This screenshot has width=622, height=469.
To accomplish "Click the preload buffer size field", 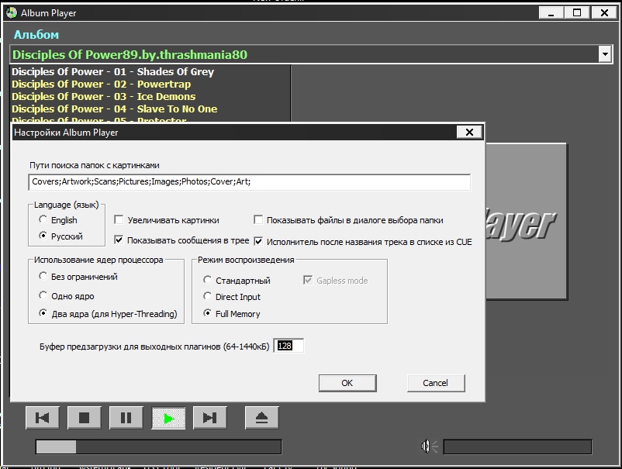I will [289, 346].
